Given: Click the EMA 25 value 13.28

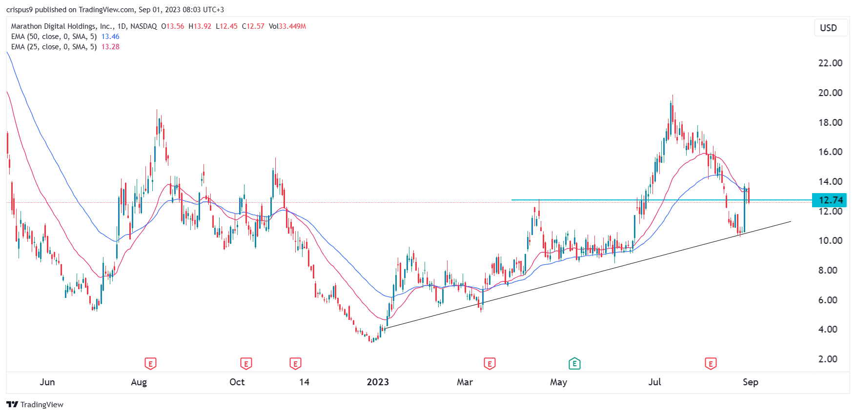Looking at the screenshot, I should [x=110, y=47].
